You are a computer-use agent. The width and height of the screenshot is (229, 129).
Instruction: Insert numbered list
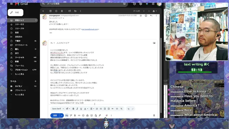(x=97, y=109)
